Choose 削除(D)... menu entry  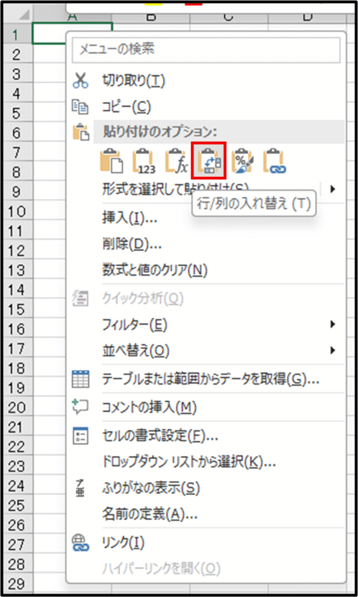132,244
